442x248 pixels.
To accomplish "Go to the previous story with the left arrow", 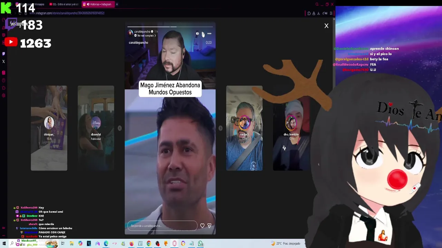I will [119, 128].
